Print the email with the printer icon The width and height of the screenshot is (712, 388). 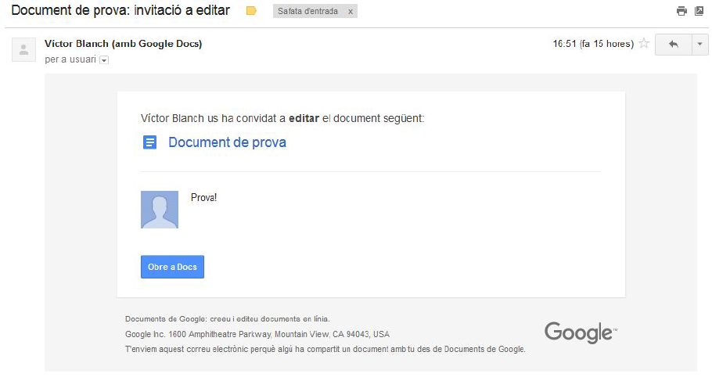pos(681,11)
